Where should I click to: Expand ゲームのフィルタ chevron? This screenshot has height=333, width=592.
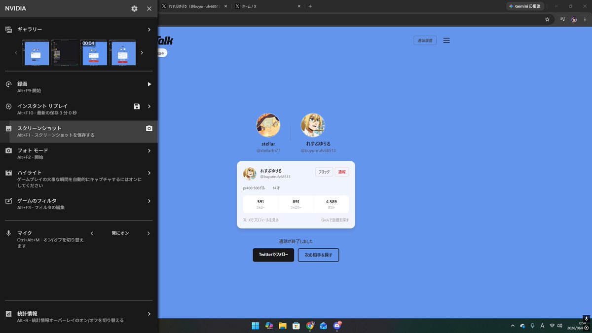(149, 201)
